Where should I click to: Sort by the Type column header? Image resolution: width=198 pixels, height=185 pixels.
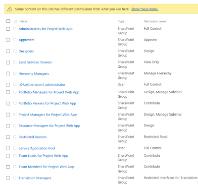click(121, 21)
